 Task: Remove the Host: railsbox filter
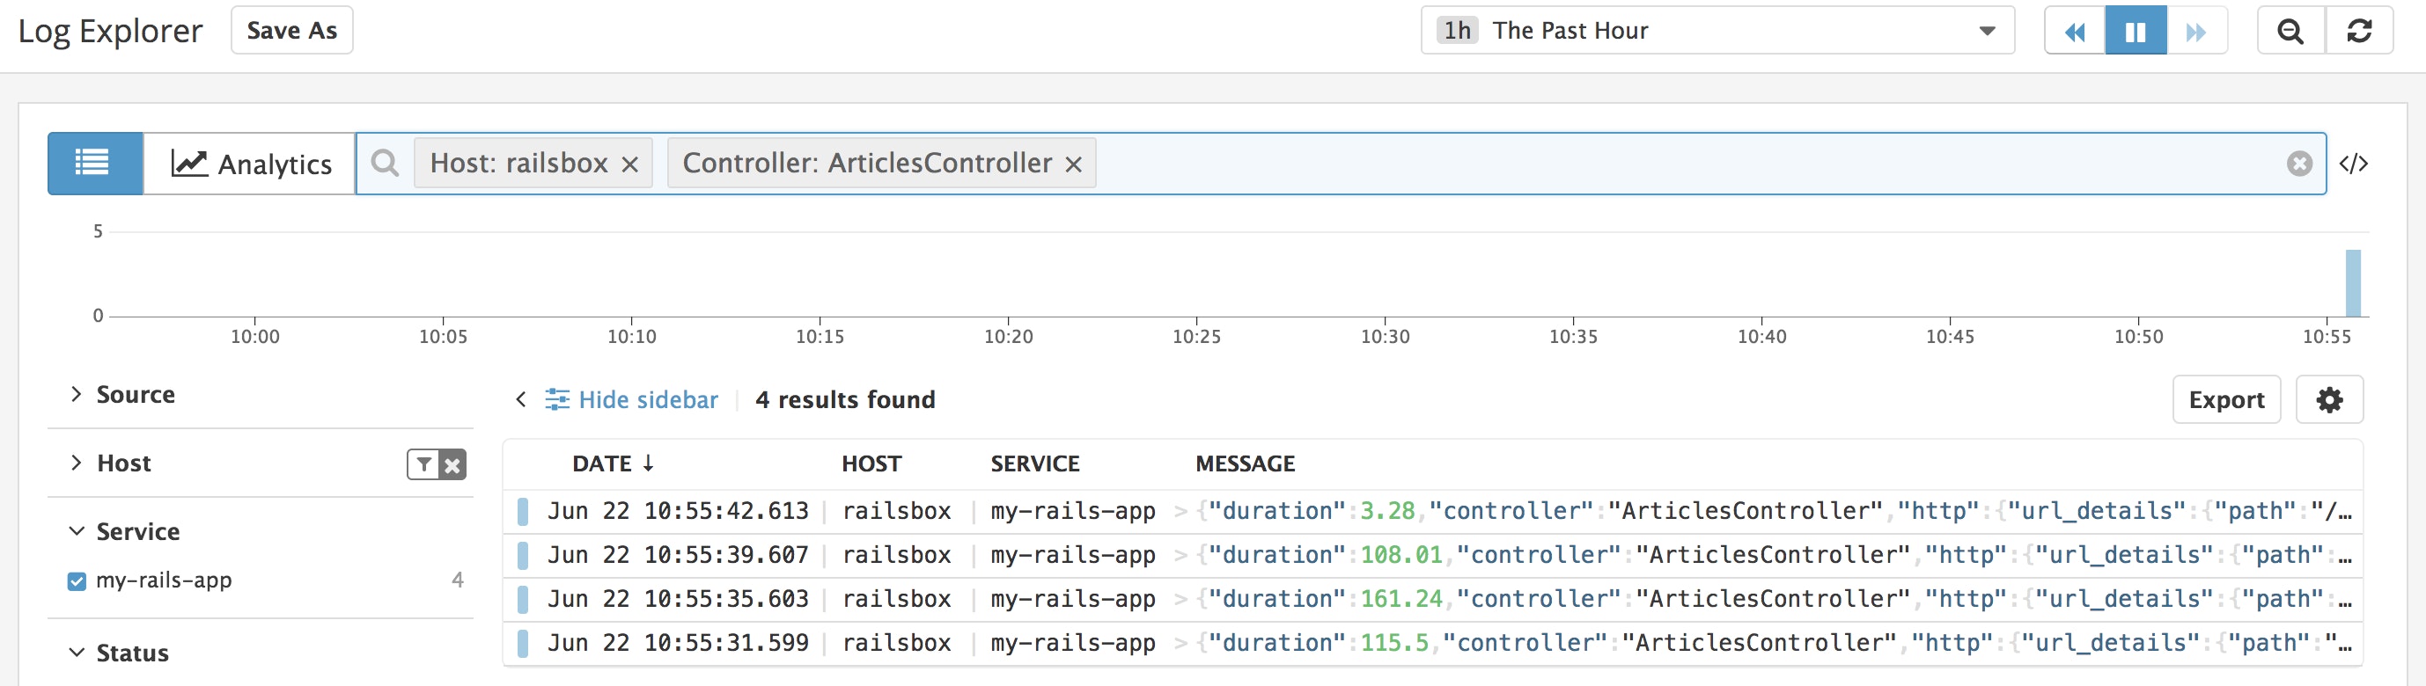630,164
